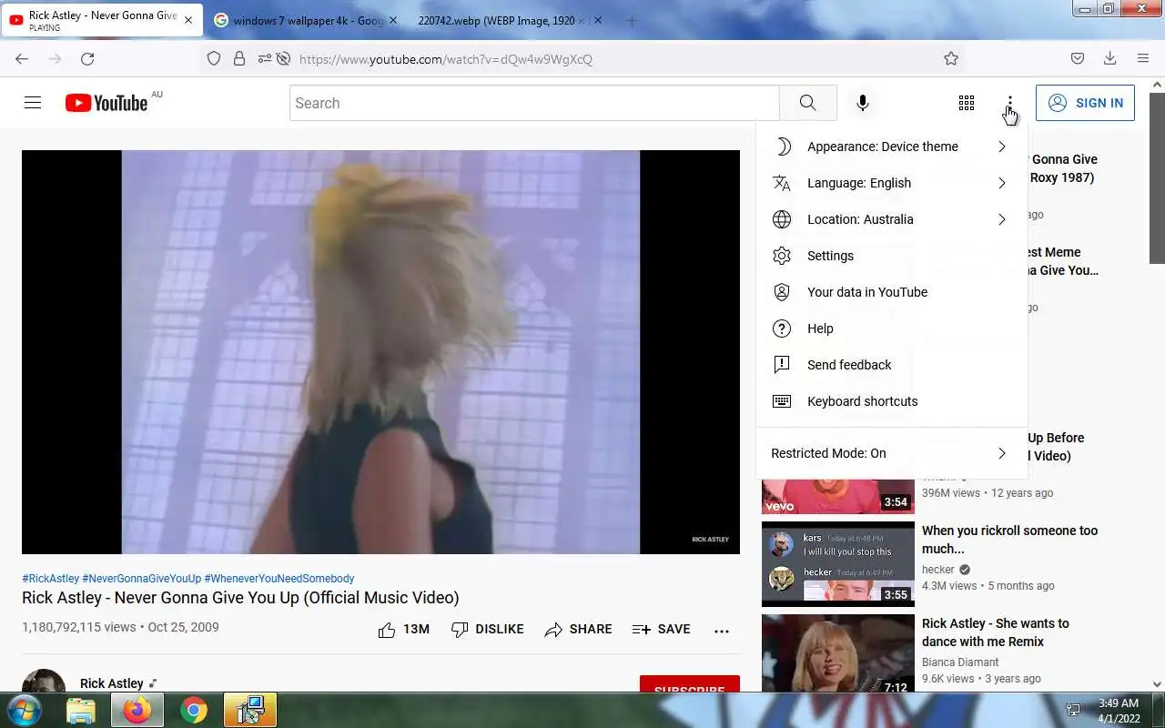Go back in Firefox

coord(22,58)
